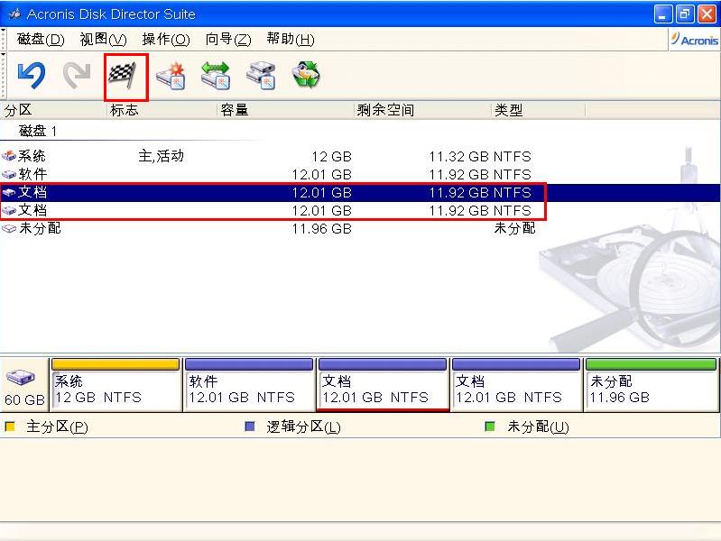Click the blue 逻辑分区(L) legend swatch

tap(250, 427)
